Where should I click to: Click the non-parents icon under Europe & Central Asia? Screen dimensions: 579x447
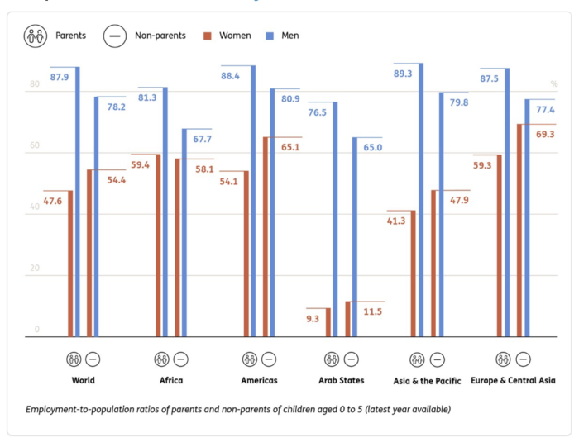pos(523,359)
